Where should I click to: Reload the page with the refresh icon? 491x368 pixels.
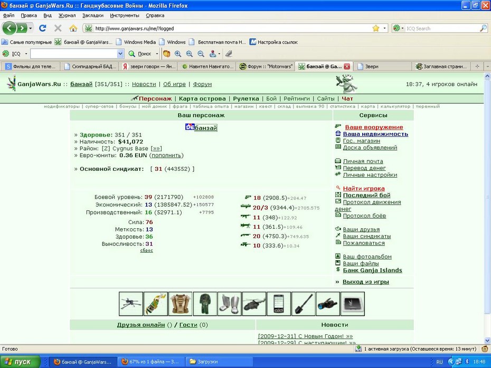point(43,28)
